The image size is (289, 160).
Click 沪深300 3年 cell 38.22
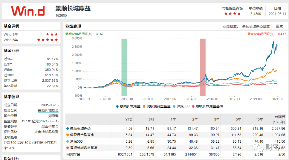(x=215, y=142)
